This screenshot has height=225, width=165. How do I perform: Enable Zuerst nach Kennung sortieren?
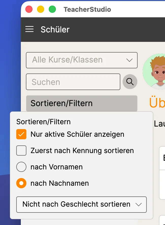(x=21, y=151)
